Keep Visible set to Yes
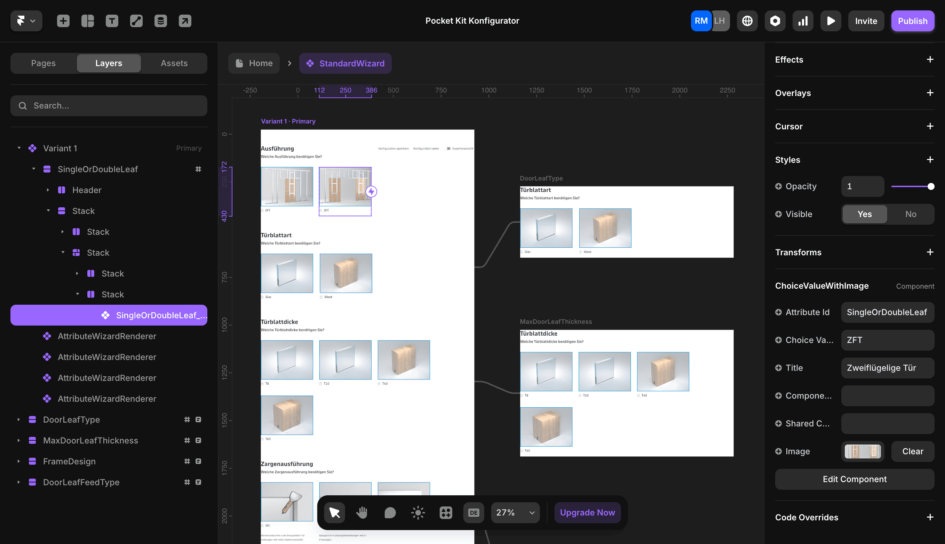 (x=864, y=214)
